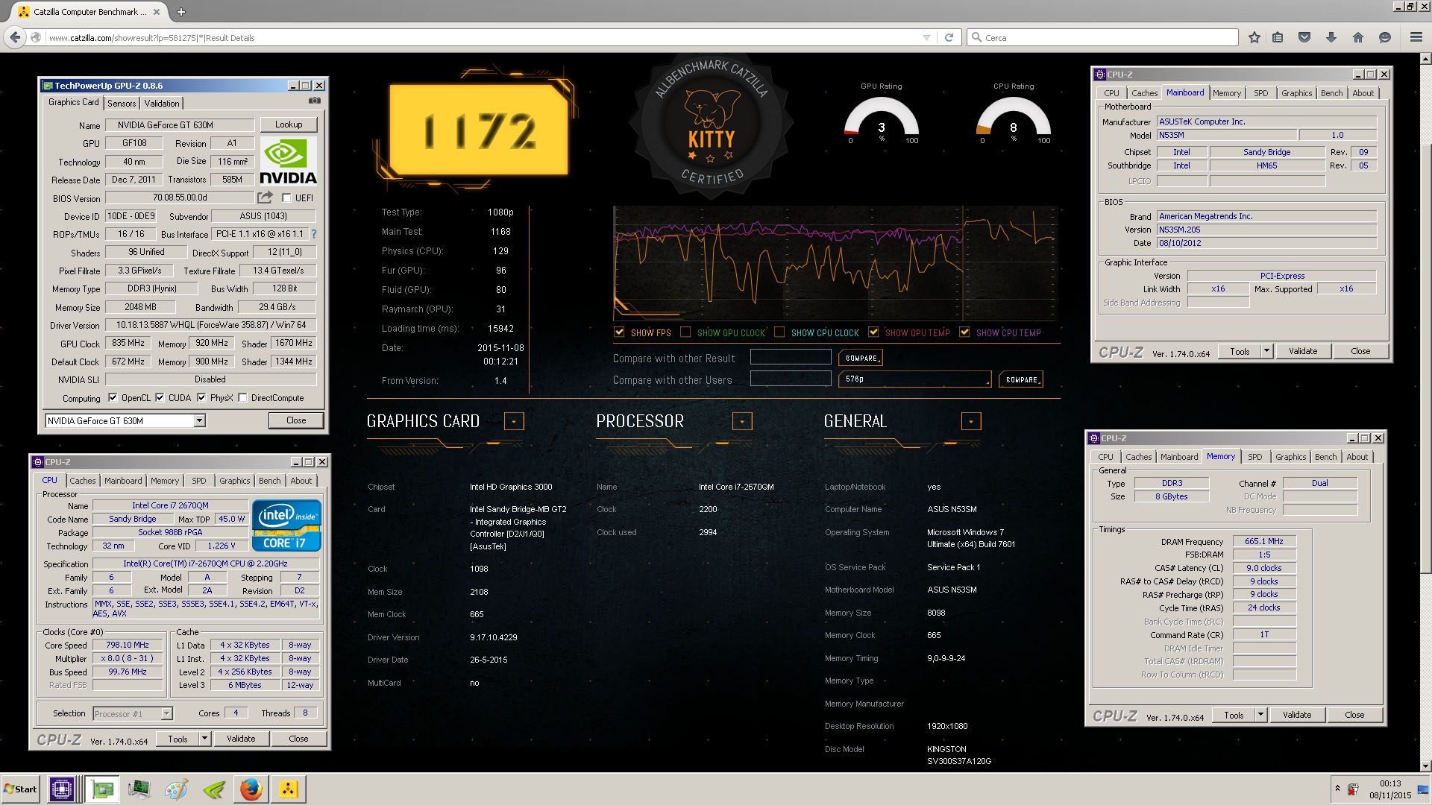Uncheck SHOW GPU TEMP checkbox
The height and width of the screenshot is (805, 1432).
873,332
